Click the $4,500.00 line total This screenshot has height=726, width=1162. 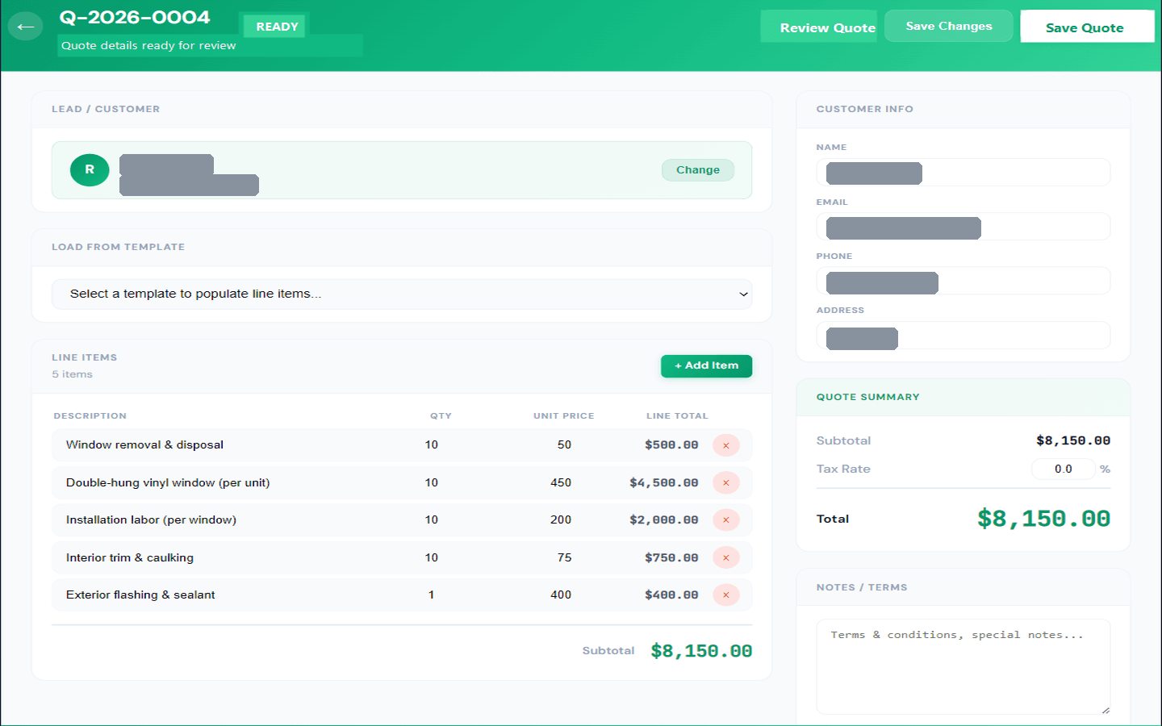pyautogui.click(x=664, y=483)
